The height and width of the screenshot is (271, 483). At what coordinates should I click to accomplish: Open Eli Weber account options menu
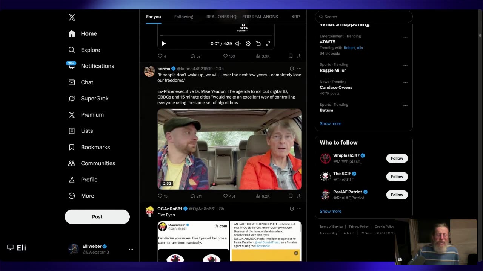(131, 249)
